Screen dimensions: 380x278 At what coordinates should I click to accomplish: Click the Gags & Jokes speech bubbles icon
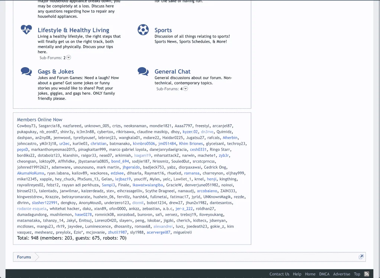(26, 71)
